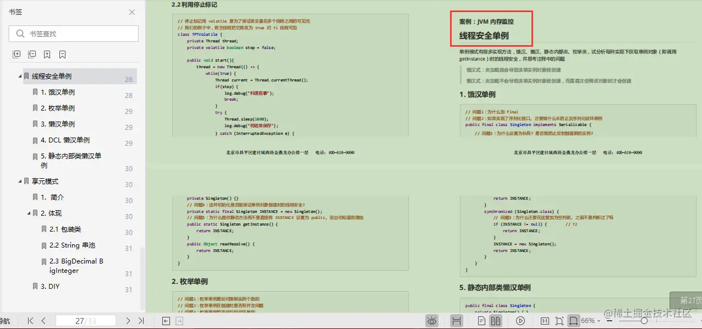Collapse the 线程安全单例 bookmark node

(x=19, y=76)
